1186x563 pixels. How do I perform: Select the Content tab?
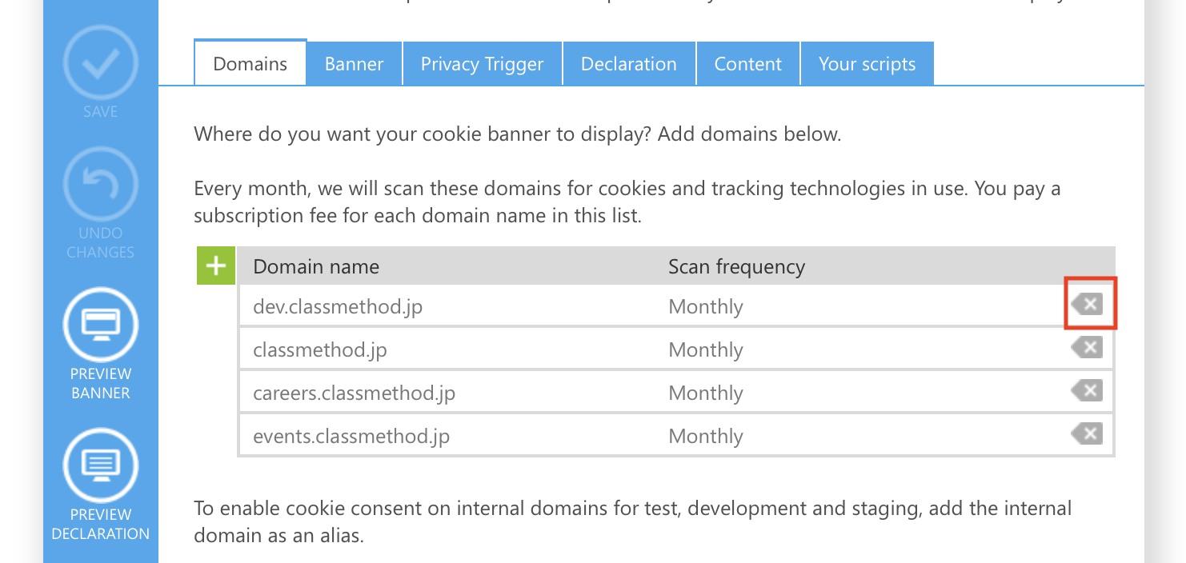point(747,63)
